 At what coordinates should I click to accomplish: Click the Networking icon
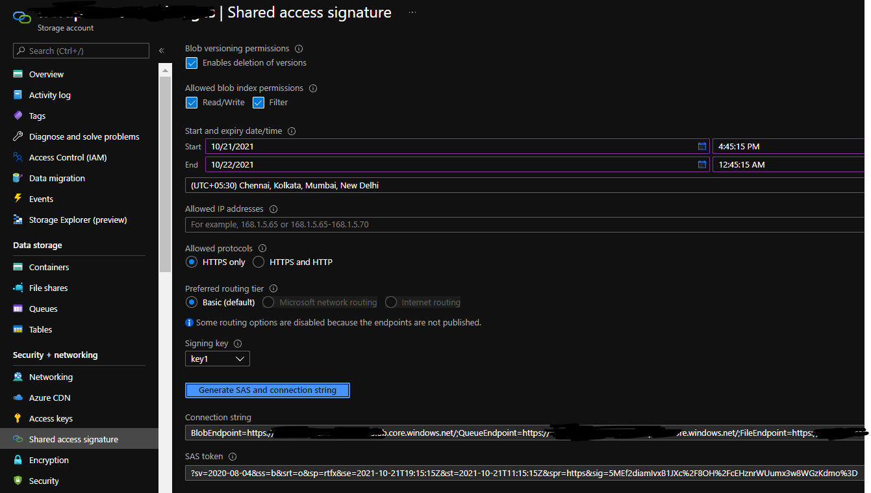pyautogui.click(x=18, y=377)
